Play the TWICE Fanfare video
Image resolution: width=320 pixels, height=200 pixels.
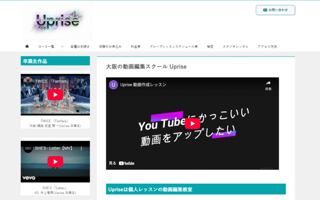click(55, 95)
